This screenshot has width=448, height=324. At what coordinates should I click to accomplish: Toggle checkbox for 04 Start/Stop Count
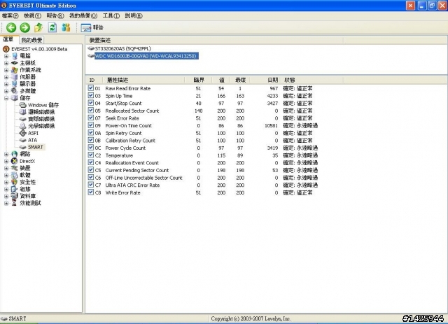click(91, 103)
